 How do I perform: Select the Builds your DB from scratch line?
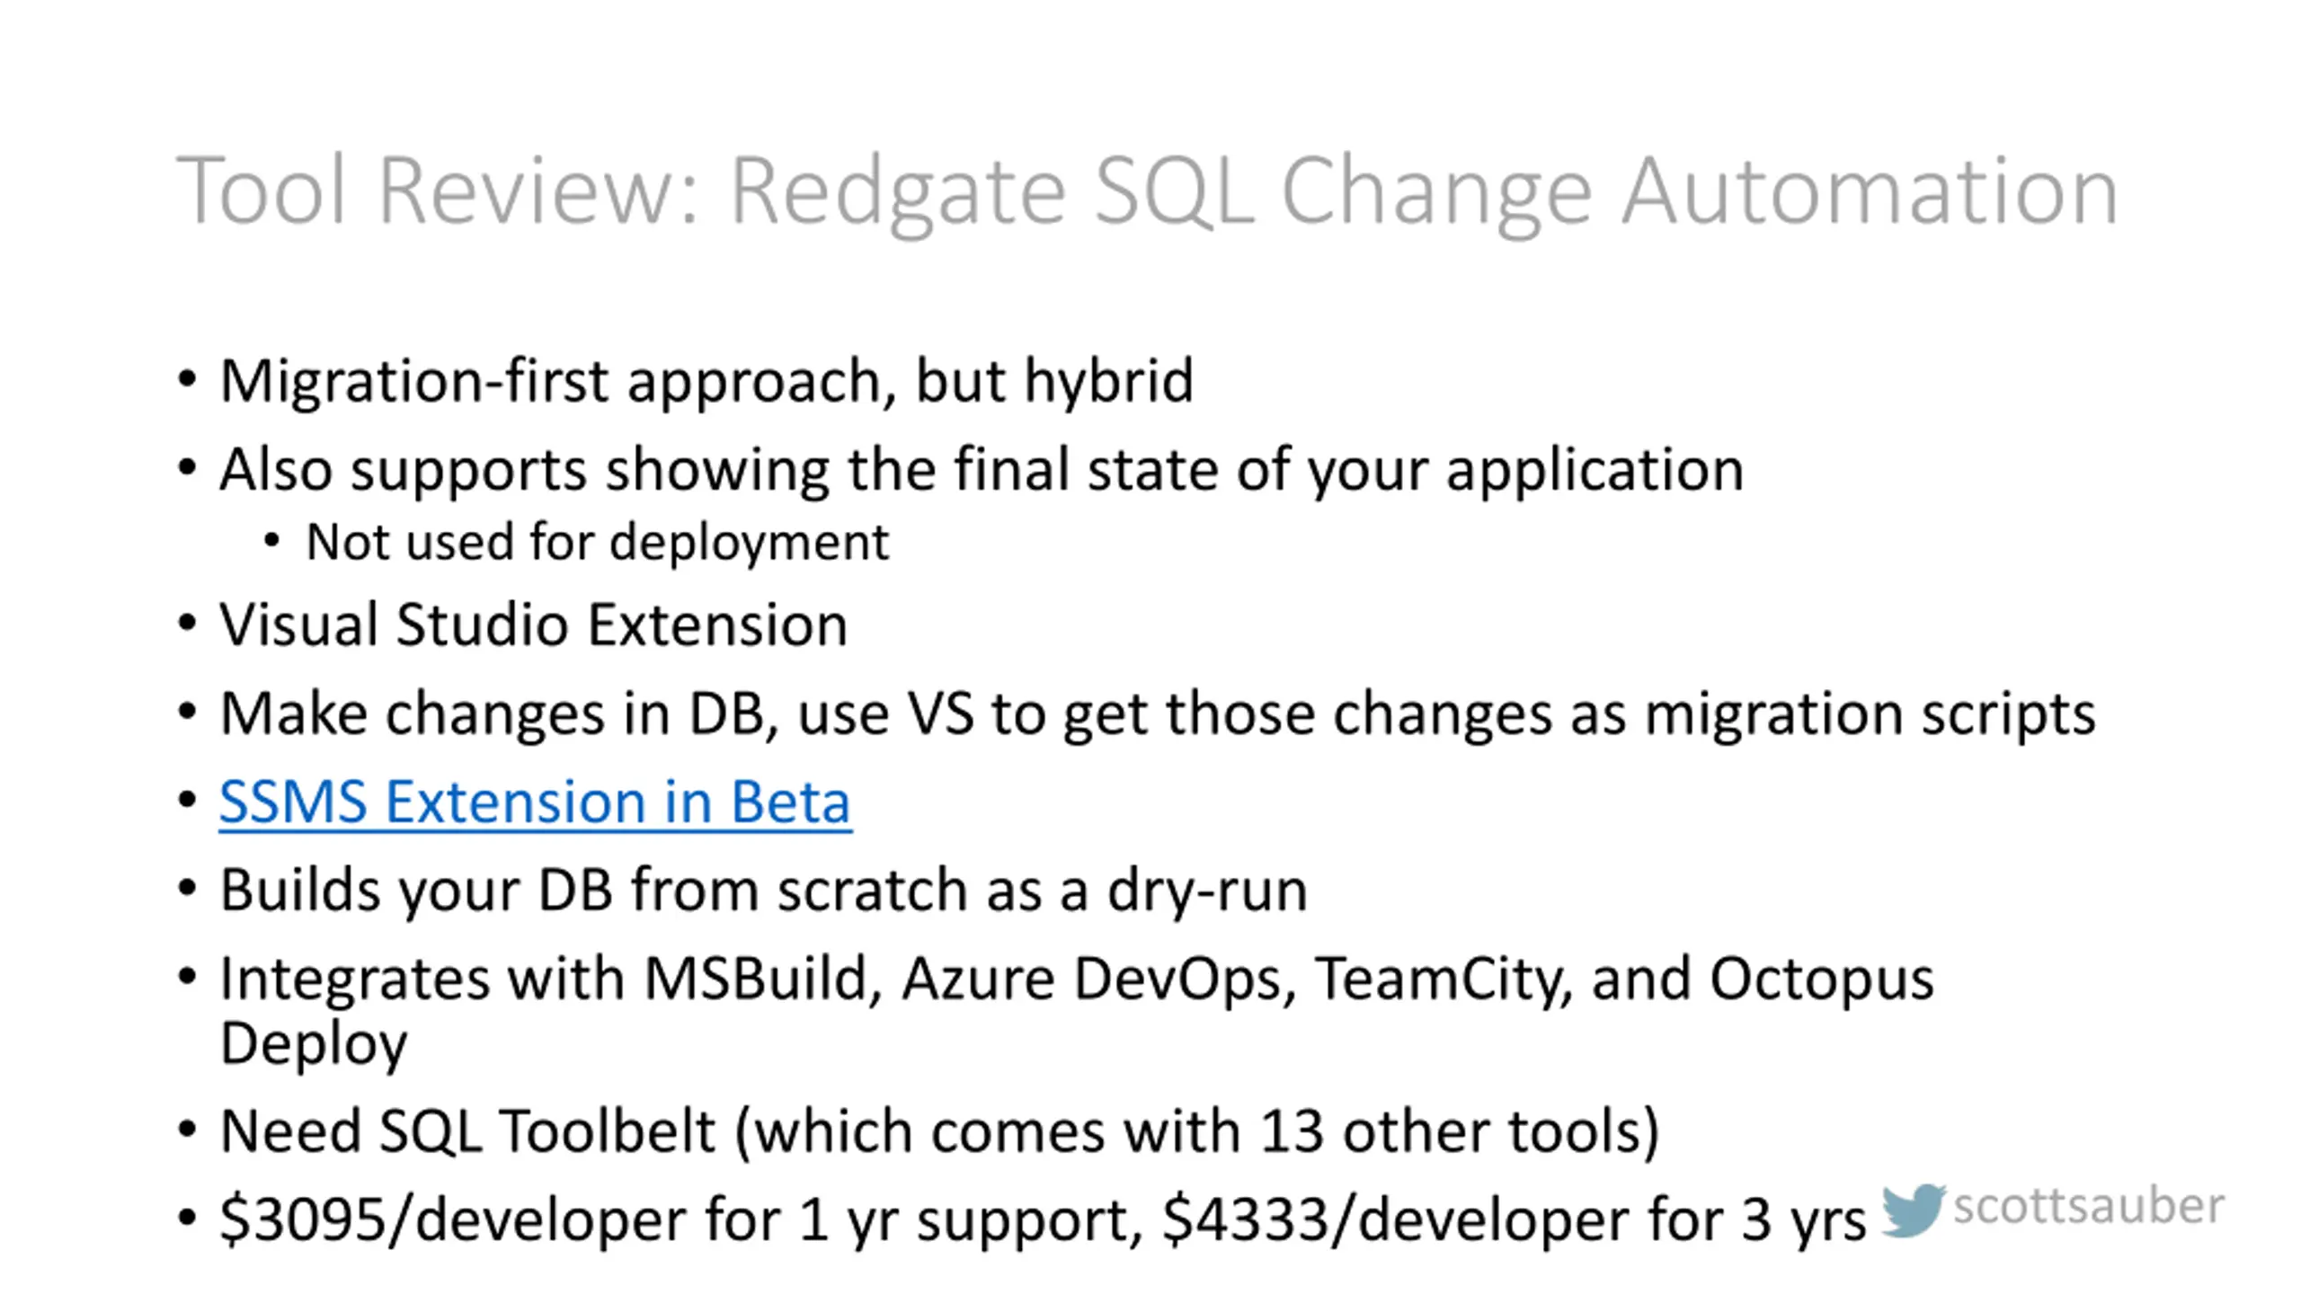[x=763, y=891]
